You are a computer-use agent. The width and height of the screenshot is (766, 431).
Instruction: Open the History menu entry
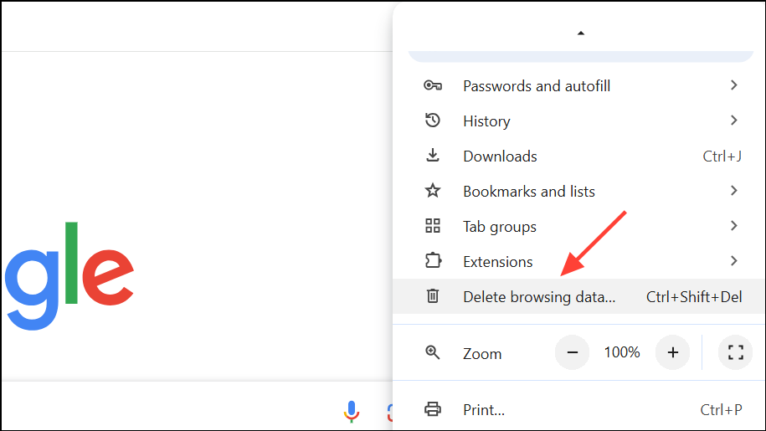579,121
